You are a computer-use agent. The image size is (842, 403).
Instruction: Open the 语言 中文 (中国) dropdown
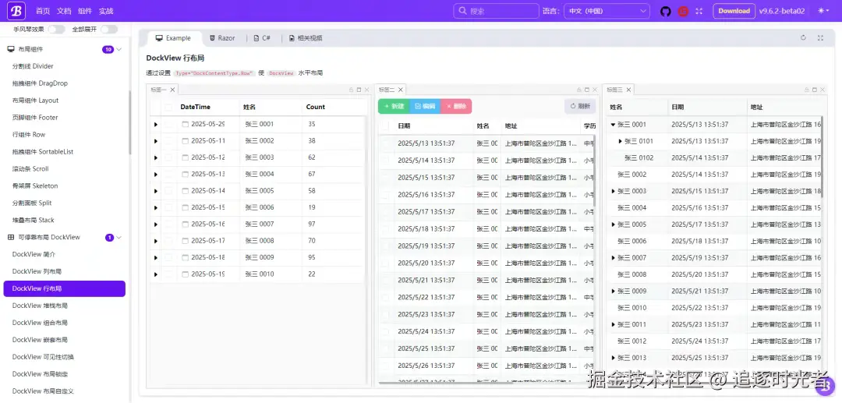coord(607,11)
